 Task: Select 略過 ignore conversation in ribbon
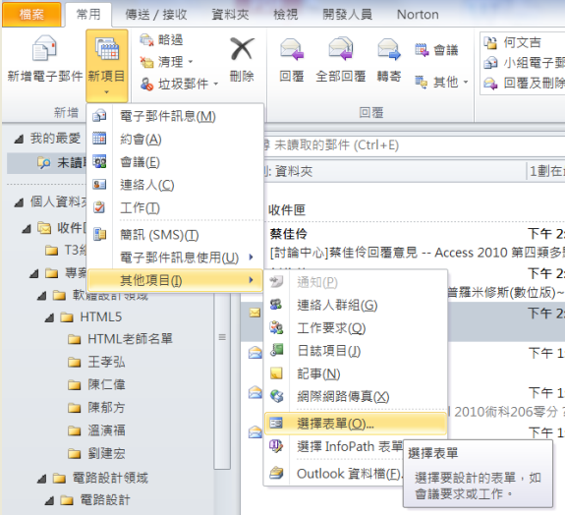(x=161, y=39)
